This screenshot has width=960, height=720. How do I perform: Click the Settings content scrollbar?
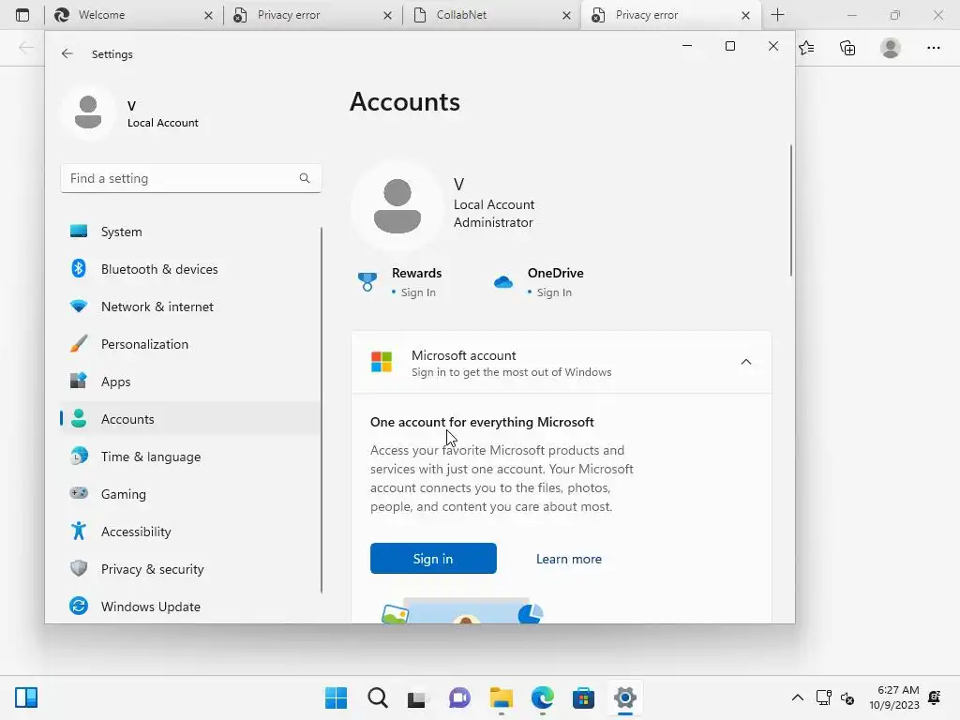click(x=791, y=210)
